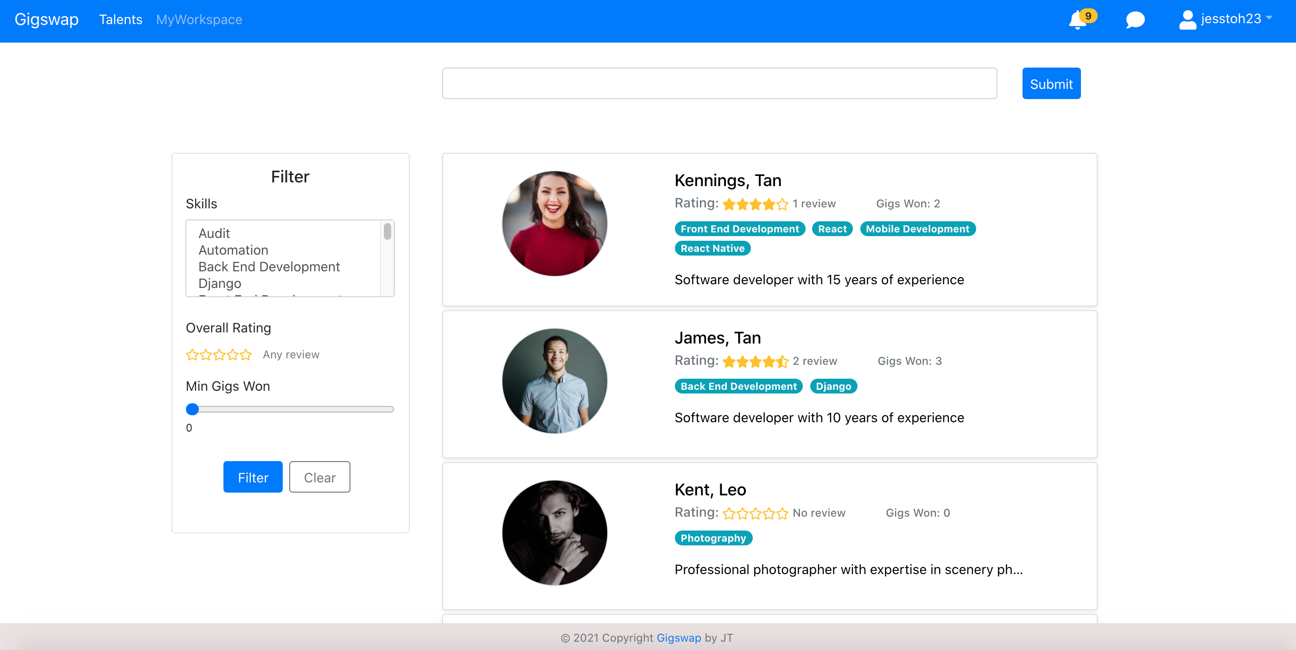Select Django in the skills list
The image size is (1296, 650).
click(220, 283)
